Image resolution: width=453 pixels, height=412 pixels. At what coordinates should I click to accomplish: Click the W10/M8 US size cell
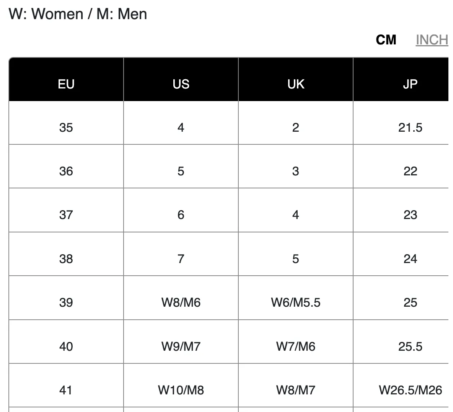click(x=181, y=385)
